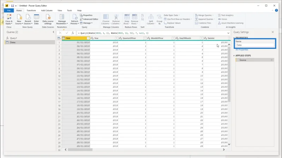
Task: Close the Query Settings pane
Action: (x=272, y=32)
